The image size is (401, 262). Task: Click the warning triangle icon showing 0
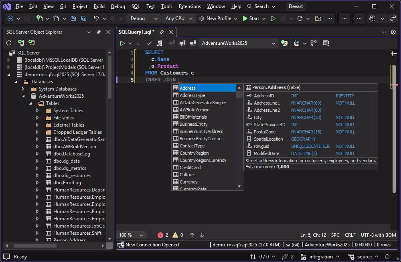pyautogui.click(x=175, y=235)
